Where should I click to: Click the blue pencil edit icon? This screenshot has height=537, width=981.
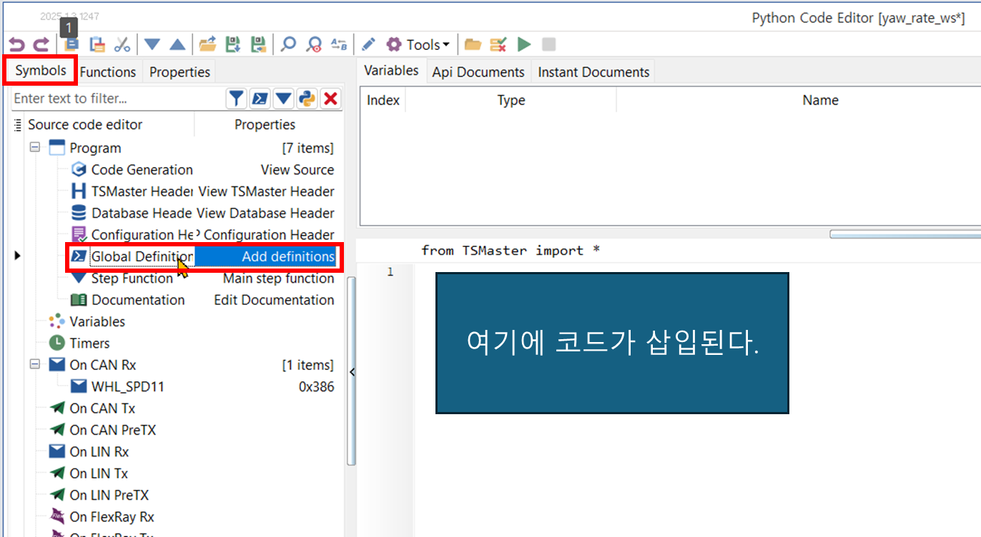click(x=368, y=45)
